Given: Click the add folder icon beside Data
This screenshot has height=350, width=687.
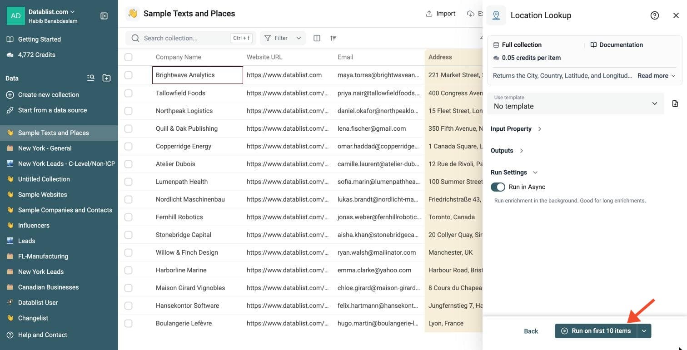Looking at the screenshot, I should [106, 78].
